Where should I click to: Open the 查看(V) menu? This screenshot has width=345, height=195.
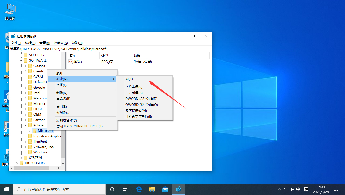[44, 43]
